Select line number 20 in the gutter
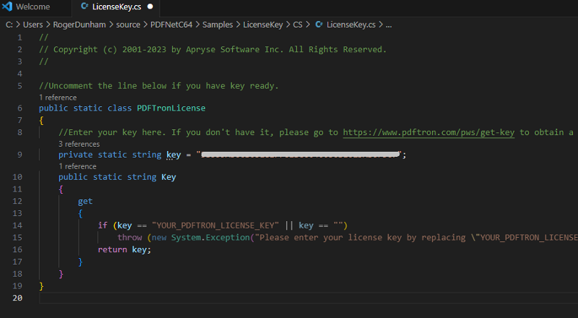Image resolution: width=578 pixels, height=318 pixels. tap(17, 298)
